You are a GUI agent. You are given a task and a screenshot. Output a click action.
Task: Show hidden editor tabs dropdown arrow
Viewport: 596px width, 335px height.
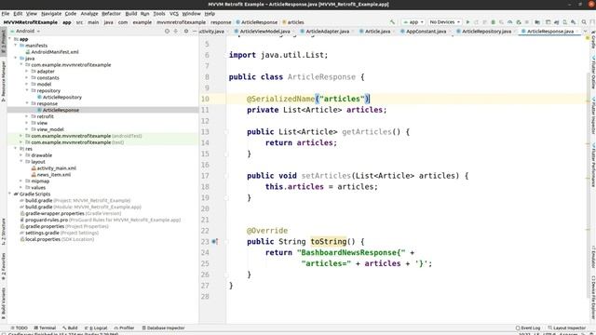[586, 31]
